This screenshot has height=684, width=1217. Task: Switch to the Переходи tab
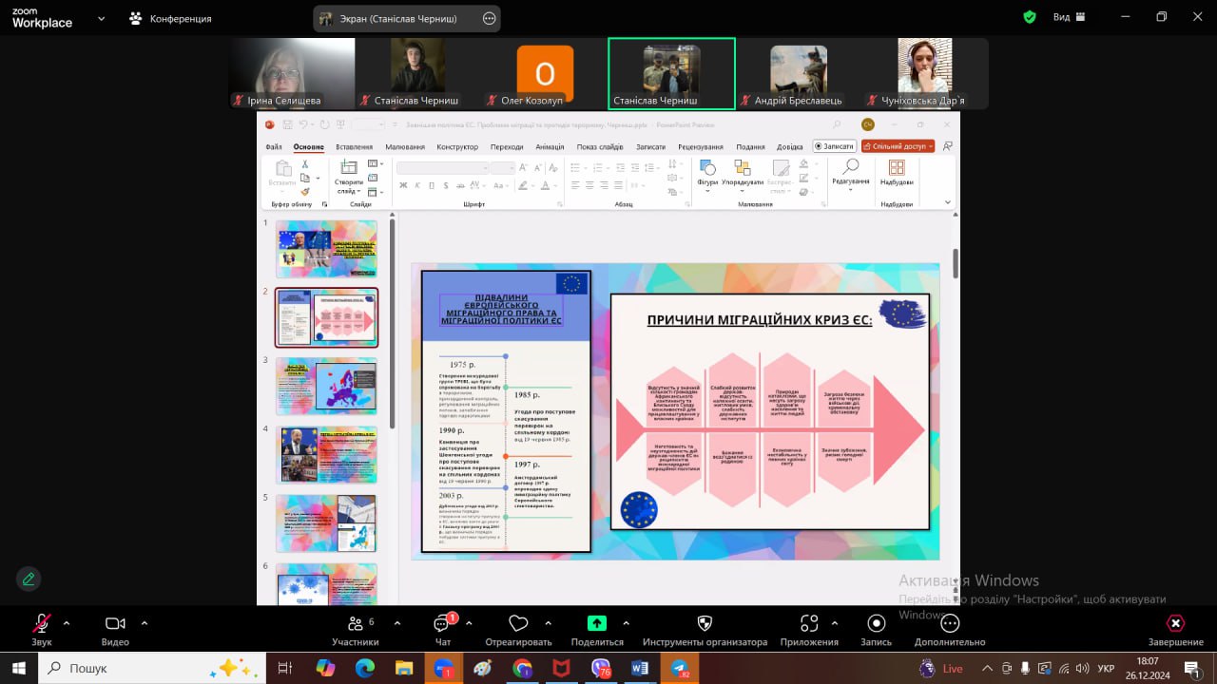(x=507, y=147)
